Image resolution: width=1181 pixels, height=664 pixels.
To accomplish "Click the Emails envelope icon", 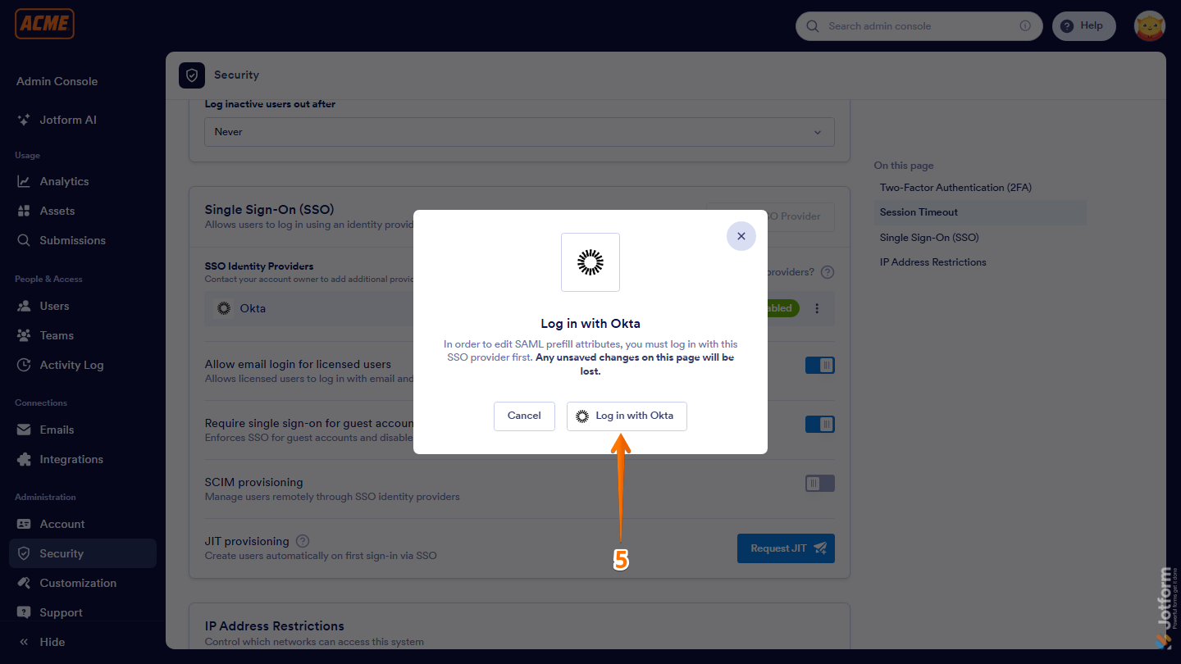I will 24,430.
